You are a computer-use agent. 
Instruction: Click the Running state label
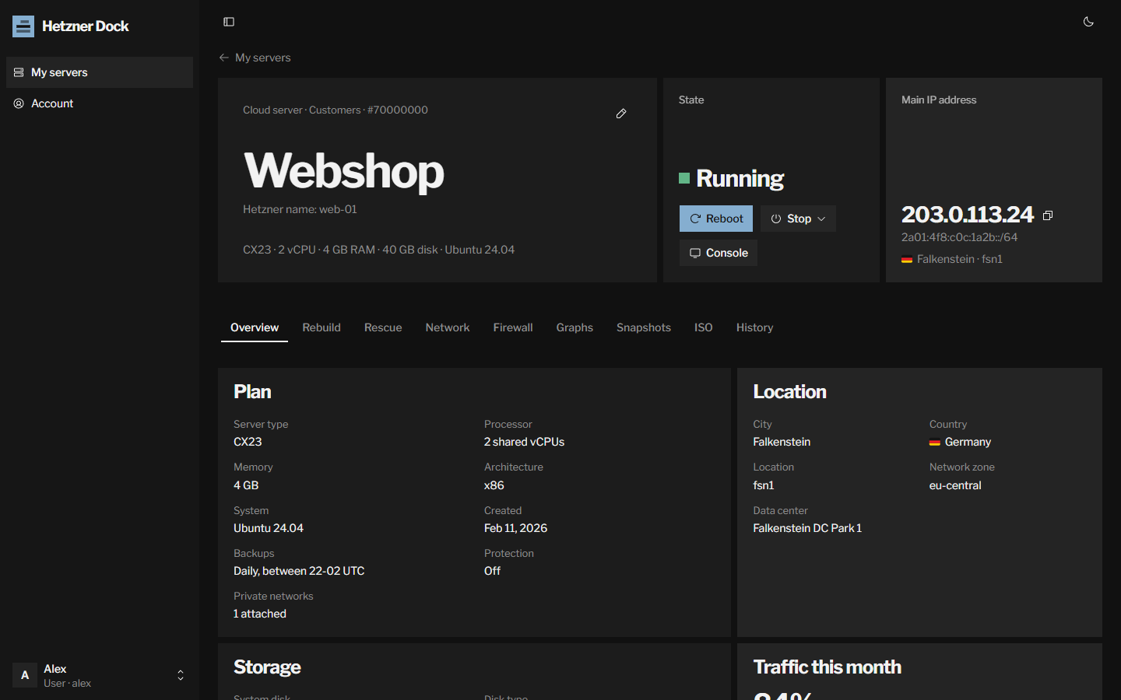pyautogui.click(x=740, y=178)
